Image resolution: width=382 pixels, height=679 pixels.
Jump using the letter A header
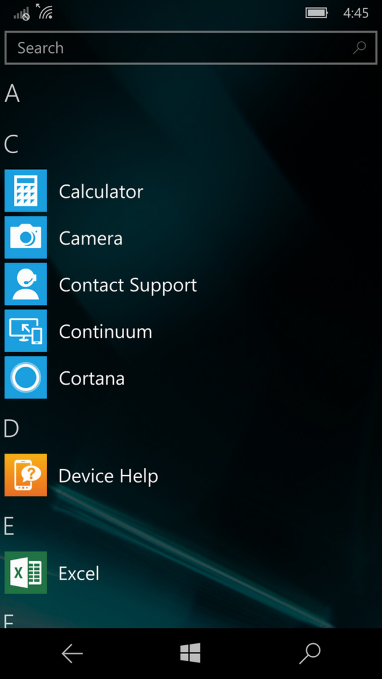click(12, 94)
